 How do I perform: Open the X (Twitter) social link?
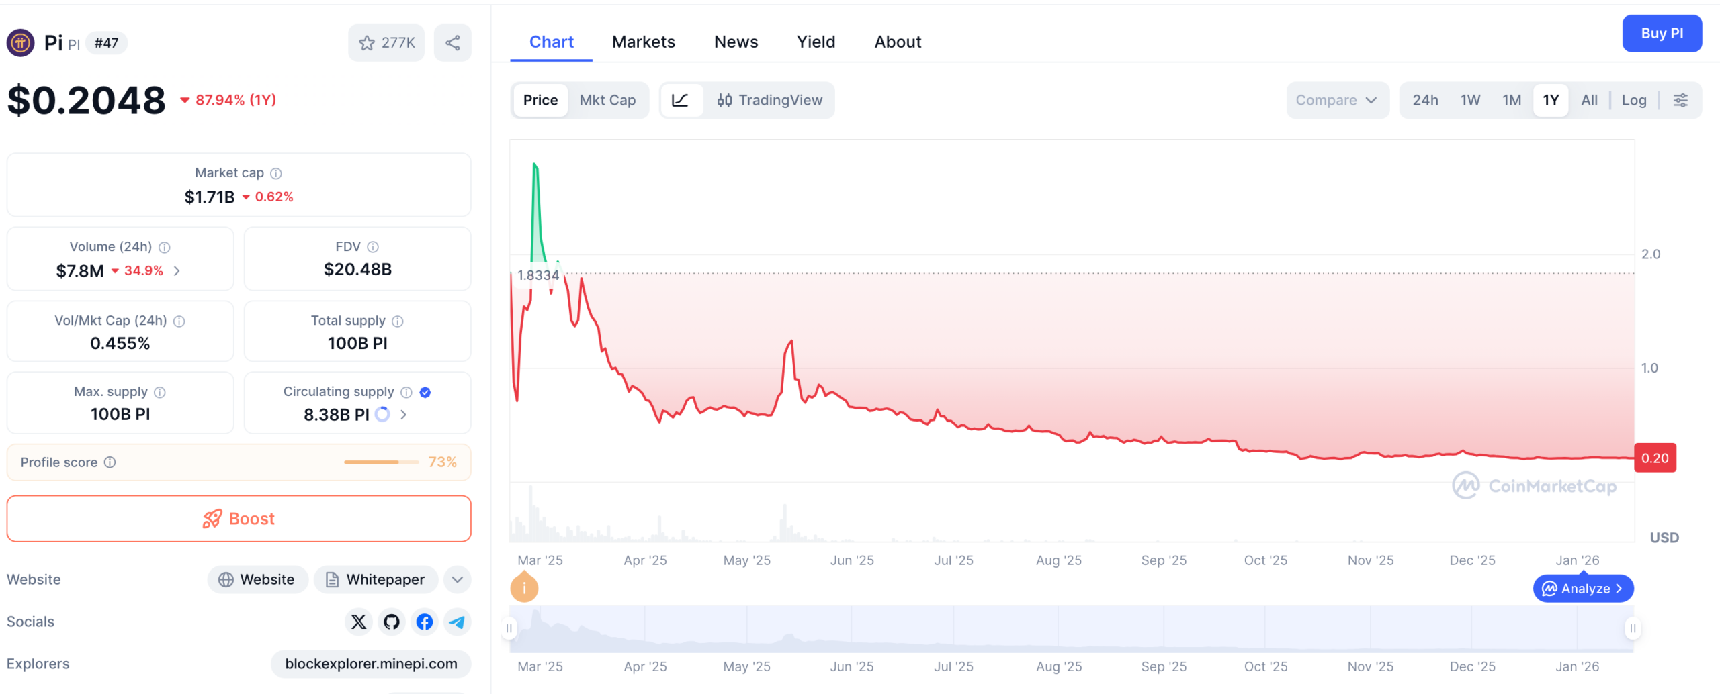pyautogui.click(x=359, y=622)
